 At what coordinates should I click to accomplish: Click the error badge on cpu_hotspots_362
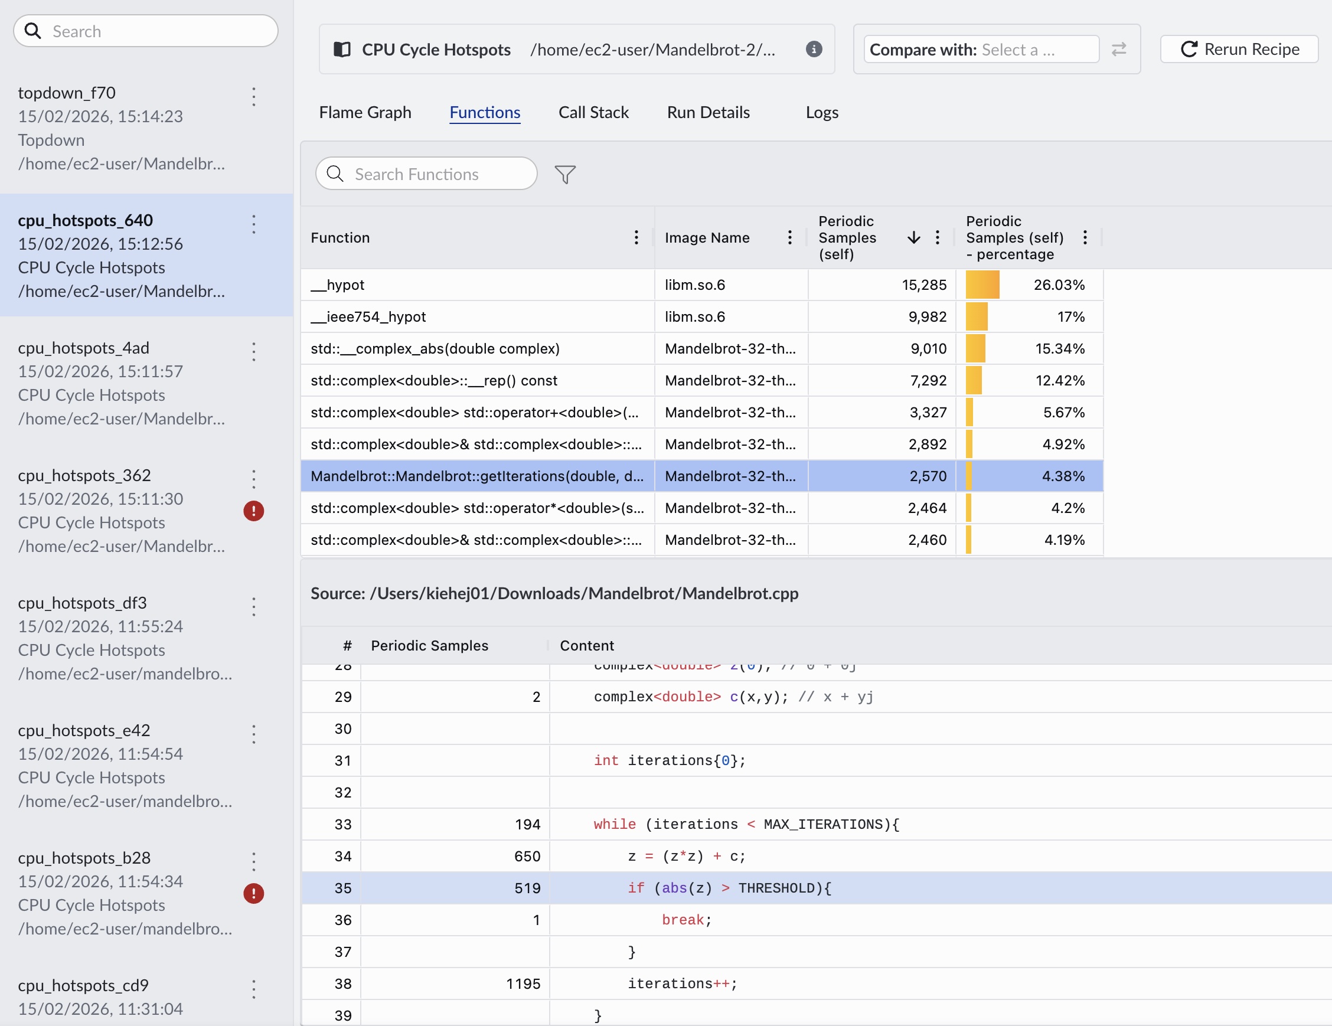[254, 512]
